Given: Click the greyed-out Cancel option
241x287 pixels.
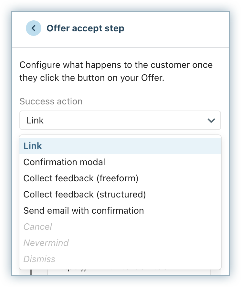Looking at the screenshot, I should click(x=37, y=227).
